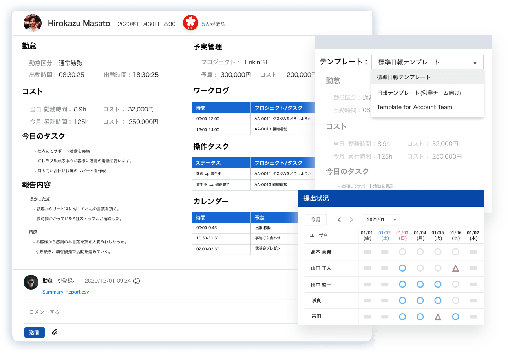Click the 報告内容 section heading
Image resolution: width=508 pixels, height=354 pixels.
37,185
